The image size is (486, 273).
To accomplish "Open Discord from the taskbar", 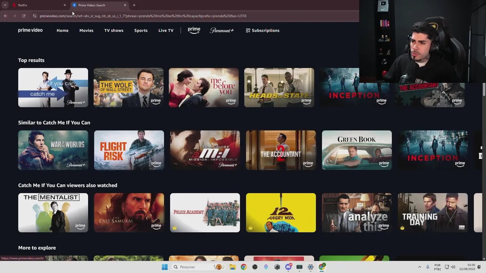I will click(288, 267).
